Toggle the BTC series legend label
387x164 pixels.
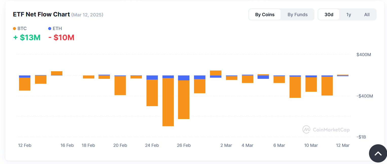point(22,29)
